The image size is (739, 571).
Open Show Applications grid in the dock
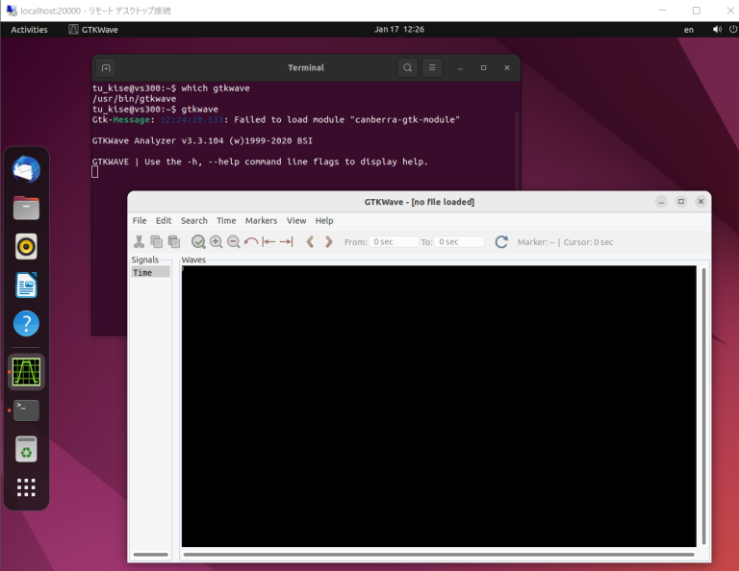[x=26, y=487]
